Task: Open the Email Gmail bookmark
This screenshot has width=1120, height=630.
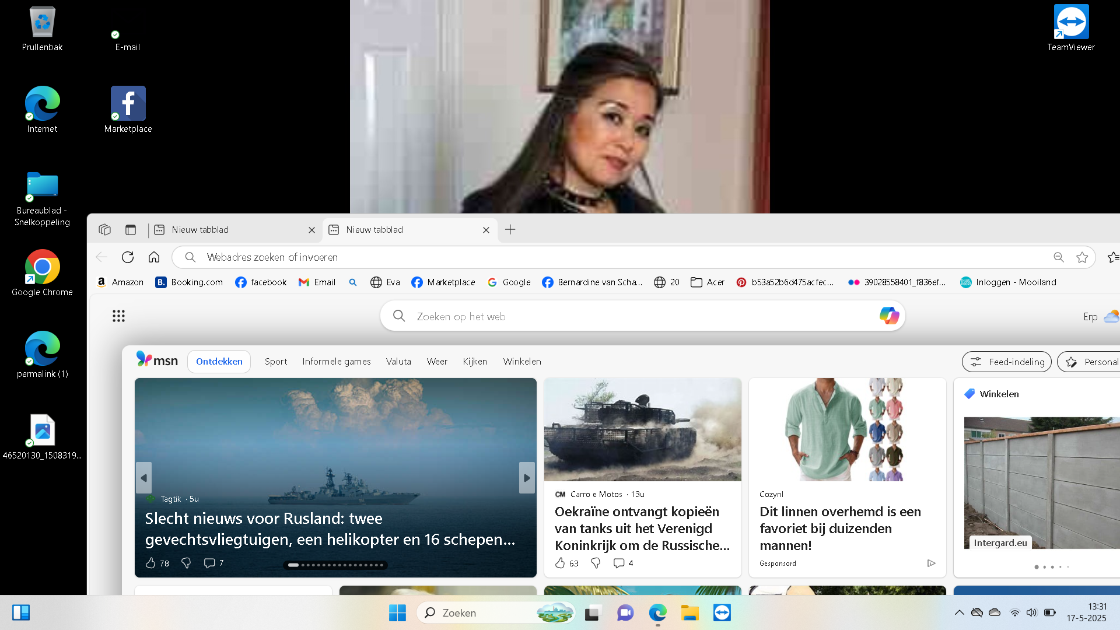Action: 317,282
